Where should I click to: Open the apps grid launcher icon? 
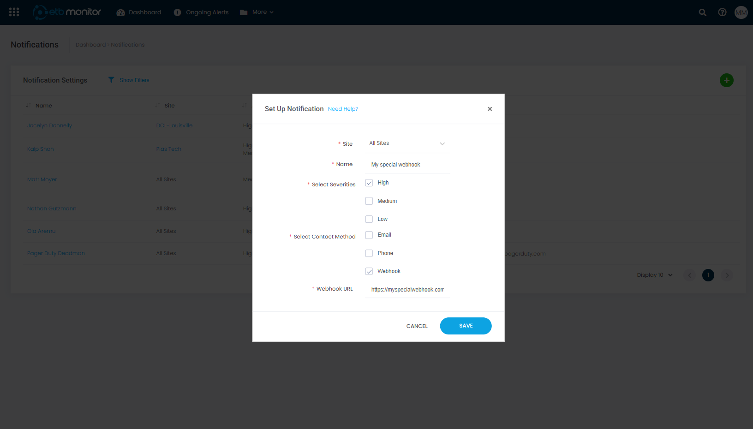[x=14, y=12]
